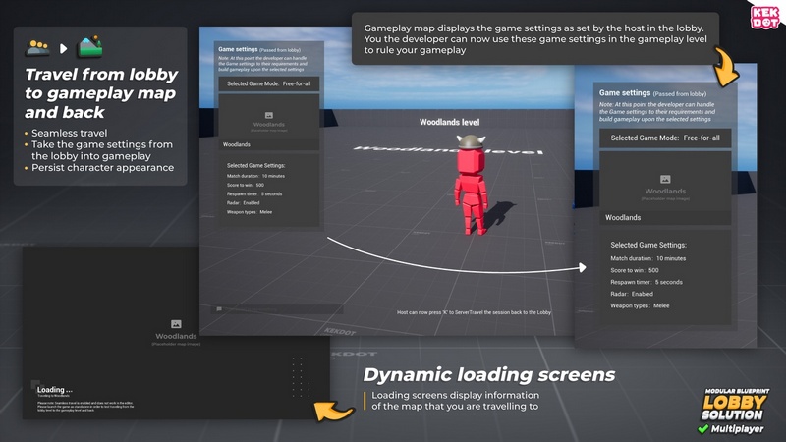Click the Loading... text on loading screen

[x=54, y=389]
